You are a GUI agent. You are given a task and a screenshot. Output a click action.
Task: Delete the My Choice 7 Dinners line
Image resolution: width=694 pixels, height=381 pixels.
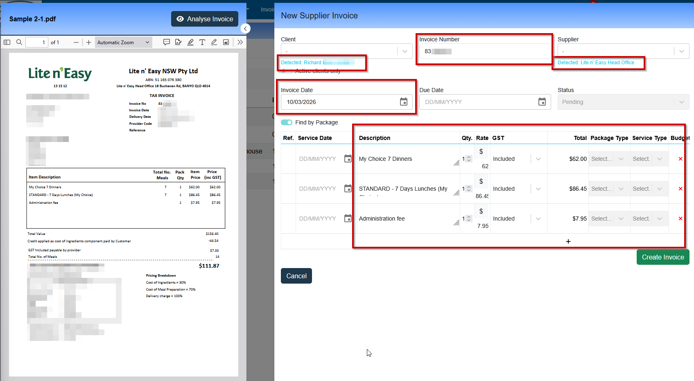(680, 159)
